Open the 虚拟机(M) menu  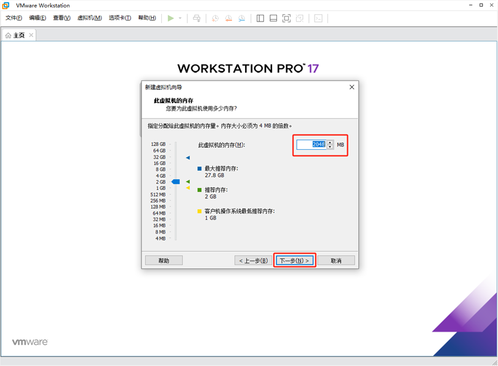(89, 18)
